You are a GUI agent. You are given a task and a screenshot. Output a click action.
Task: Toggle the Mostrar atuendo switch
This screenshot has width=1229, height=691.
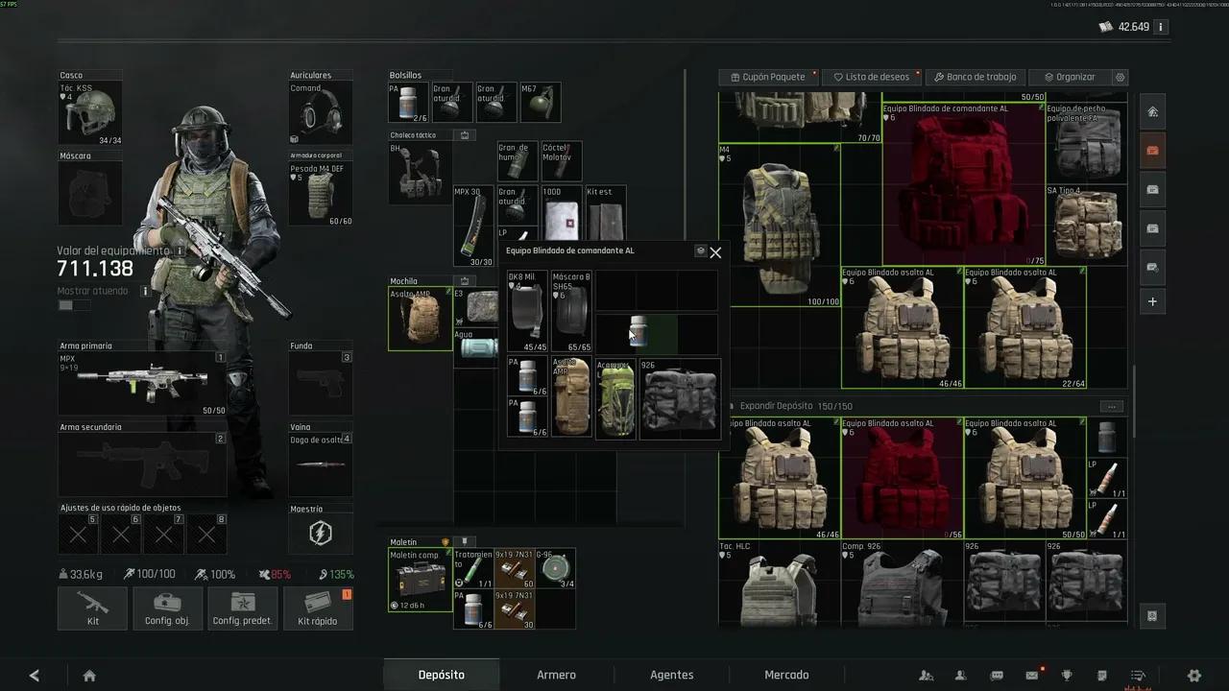coord(74,305)
